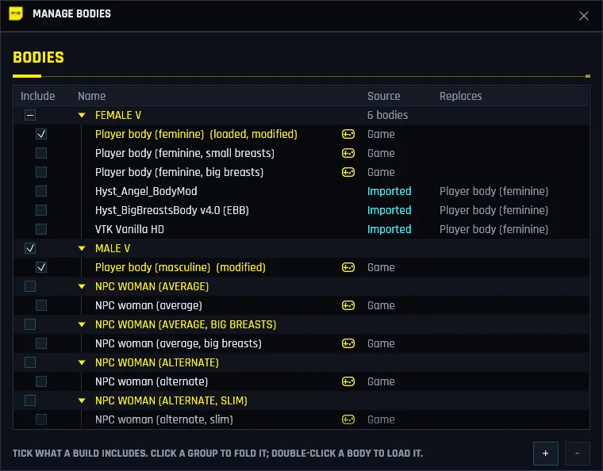
Task: Tick NPC woman (average, big breasts) body checkbox
Action: coord(41,343)
